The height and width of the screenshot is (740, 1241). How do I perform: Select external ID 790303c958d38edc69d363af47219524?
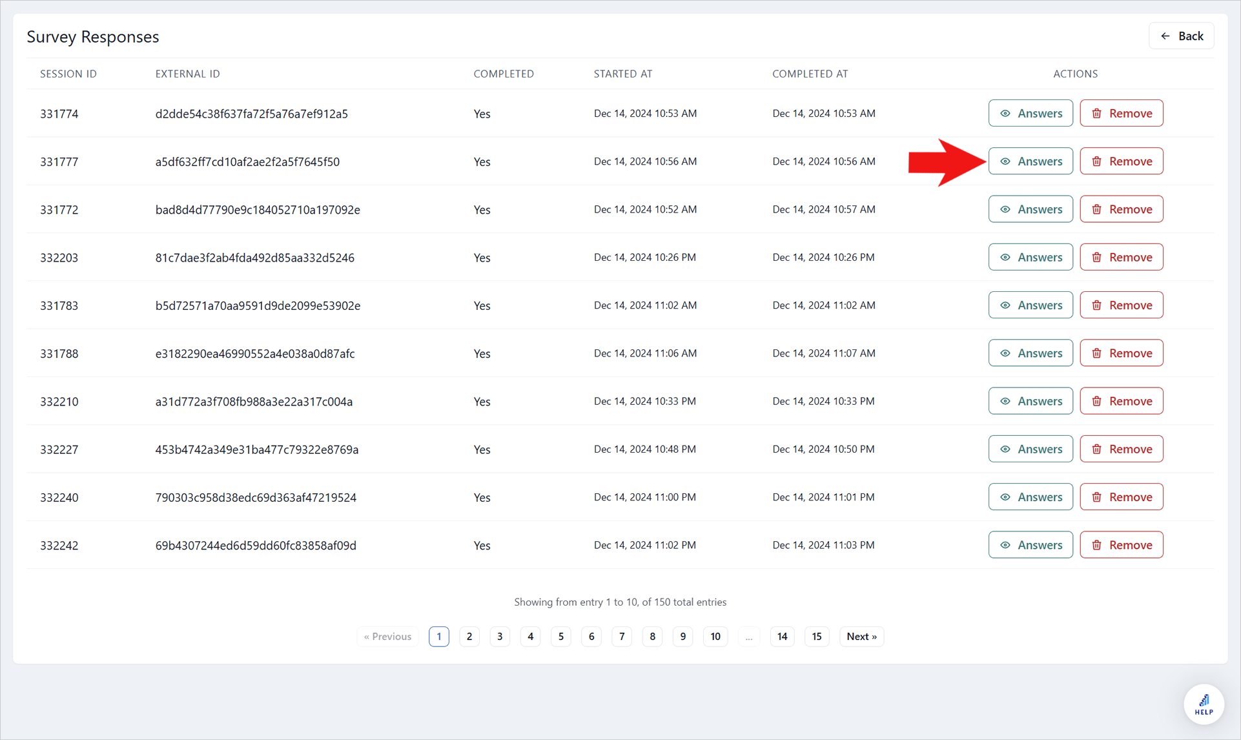click(256, 498)
